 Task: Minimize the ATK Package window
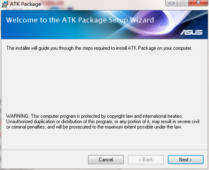pyautogui.click(x=172, y=3)
